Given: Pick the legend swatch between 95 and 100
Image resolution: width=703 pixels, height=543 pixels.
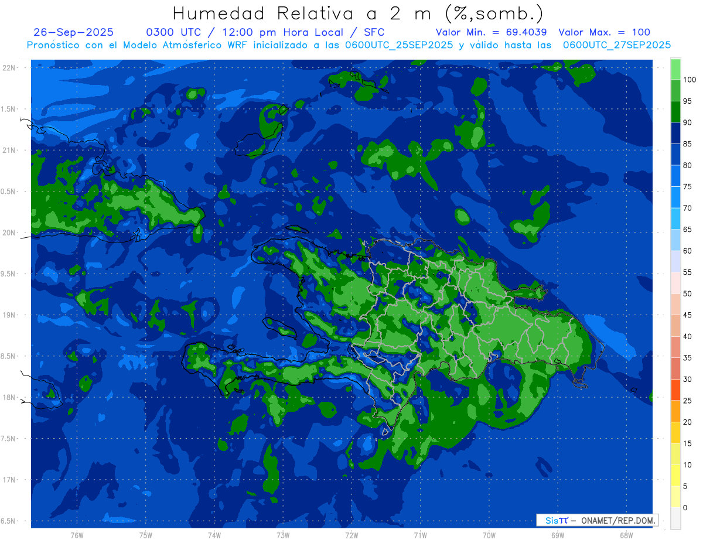Looking at the screenshot, I should click(675, 90).
